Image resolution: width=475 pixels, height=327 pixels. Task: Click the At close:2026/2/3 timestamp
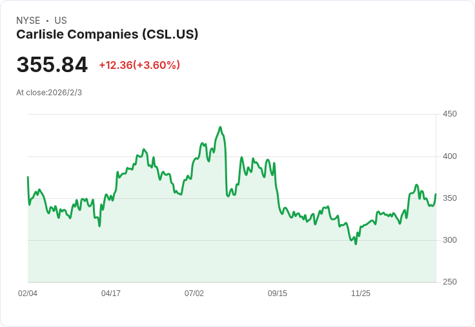click(x=49, y=93)
